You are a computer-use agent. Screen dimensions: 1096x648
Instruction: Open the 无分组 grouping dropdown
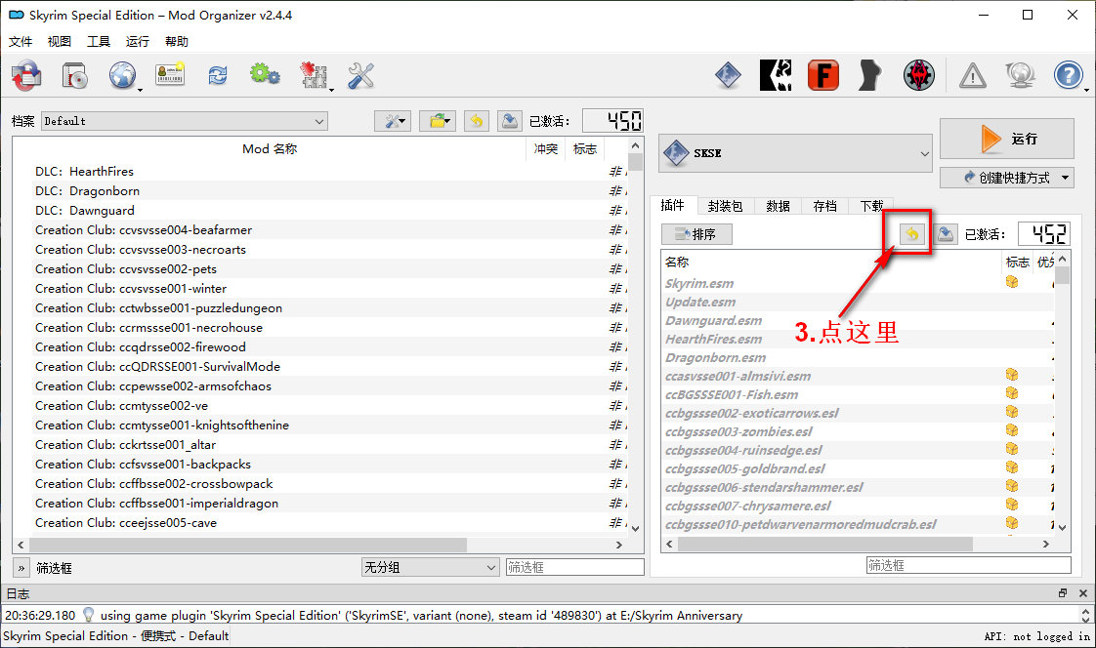430,567
